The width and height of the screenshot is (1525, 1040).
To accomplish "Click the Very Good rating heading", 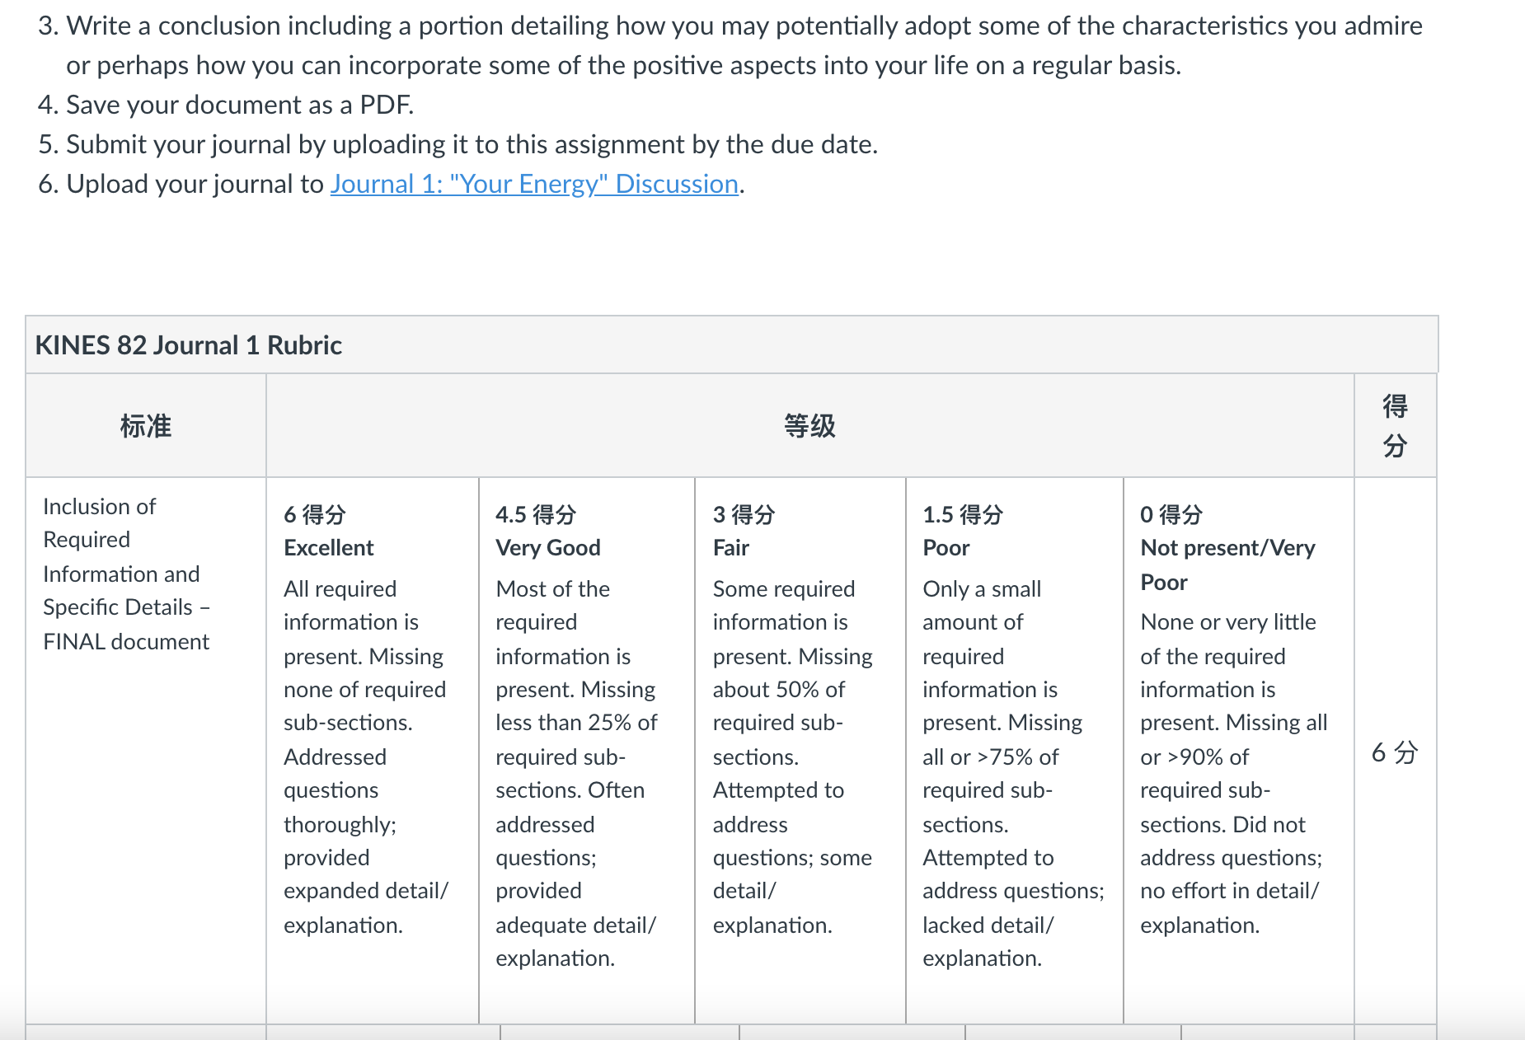I will click(547, 547).
